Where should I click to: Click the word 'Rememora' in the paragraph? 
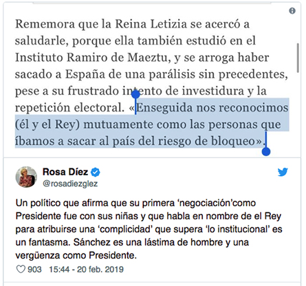pyautogui.click(x=45, y=24)
